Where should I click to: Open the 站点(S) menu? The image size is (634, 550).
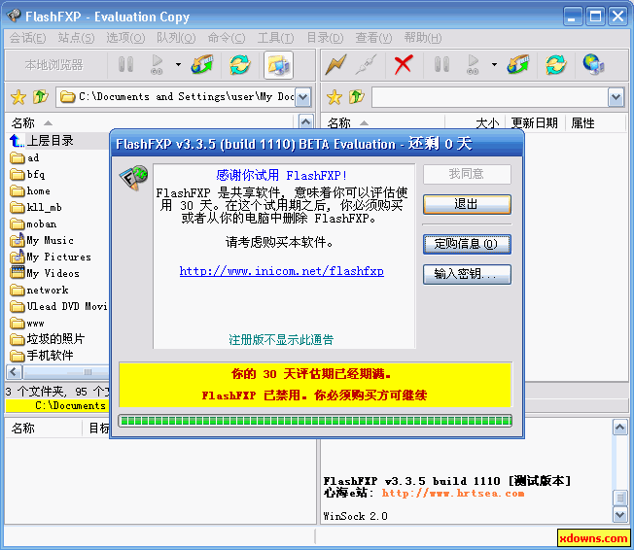[76, 38]
